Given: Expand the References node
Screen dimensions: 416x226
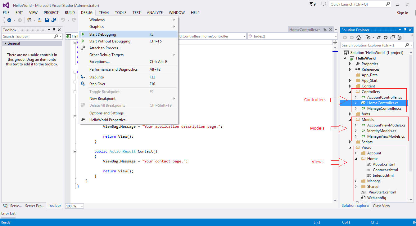Looking at the screenshot, I should (350, 69).
